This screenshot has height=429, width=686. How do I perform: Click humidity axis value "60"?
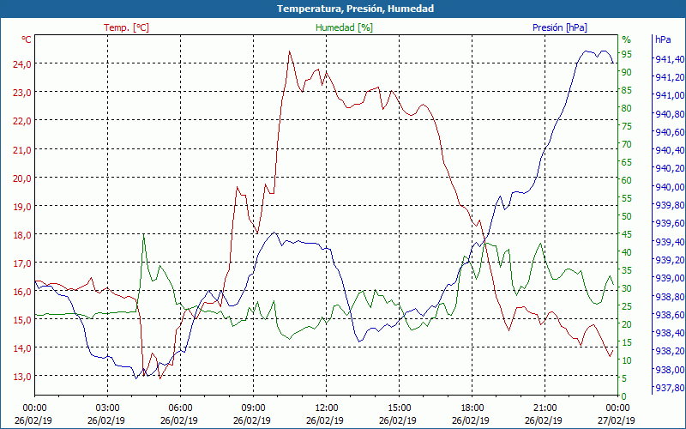click(x=627, y=180)
